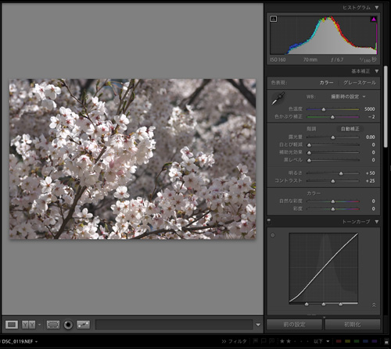Image resolution: width=391 pixels, height=349 pixels.
Task: Collapse the トーンカーブ panel
Action: click(x=377, y=222)
